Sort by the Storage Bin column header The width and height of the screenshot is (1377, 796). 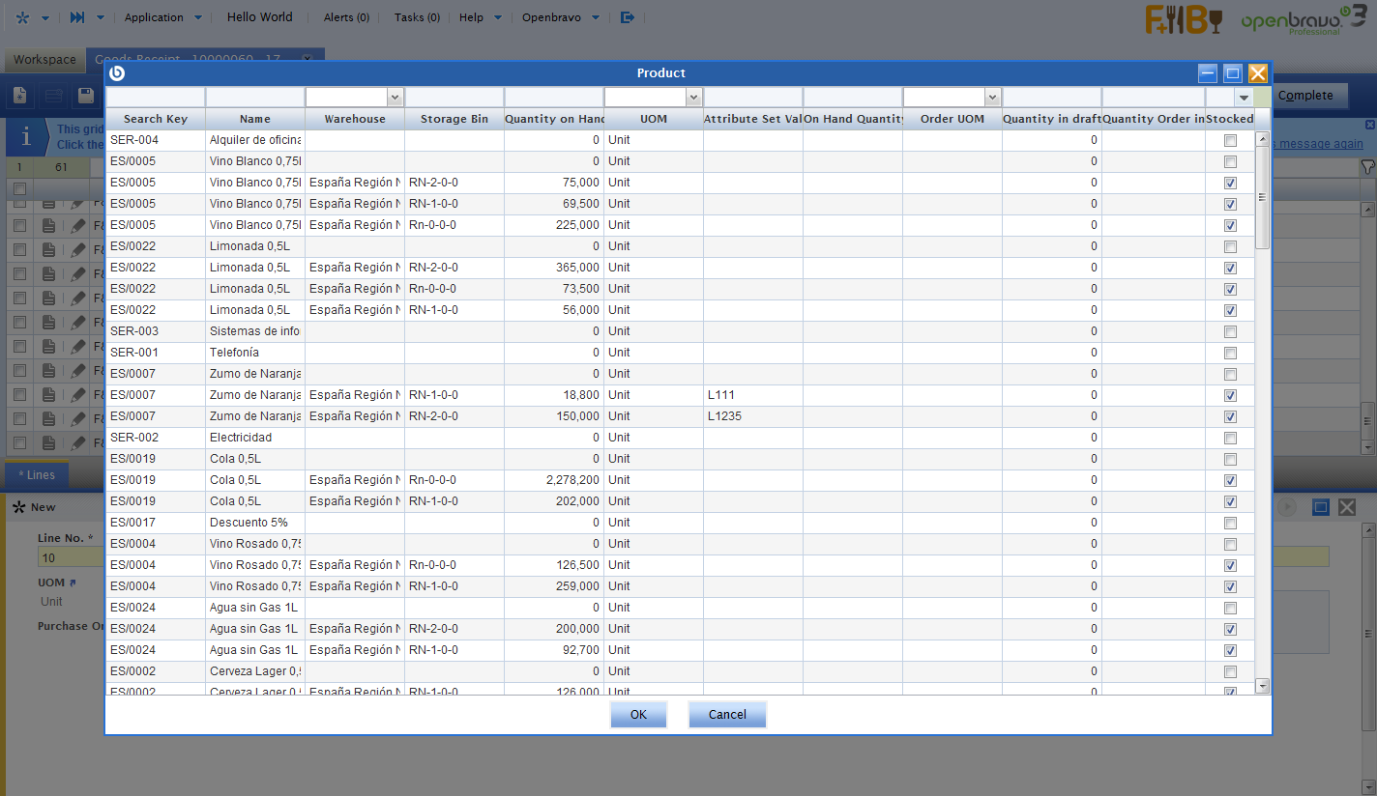coord(454,119)
